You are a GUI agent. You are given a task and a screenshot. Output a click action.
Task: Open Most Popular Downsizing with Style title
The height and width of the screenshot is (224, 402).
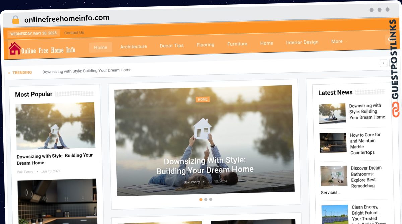coord(55,159)
